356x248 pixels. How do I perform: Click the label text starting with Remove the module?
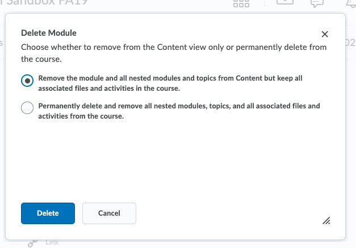pos(170,83)
